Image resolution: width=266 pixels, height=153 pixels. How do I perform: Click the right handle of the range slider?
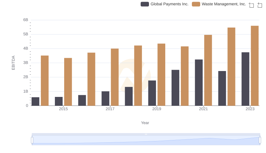point(260,140)
